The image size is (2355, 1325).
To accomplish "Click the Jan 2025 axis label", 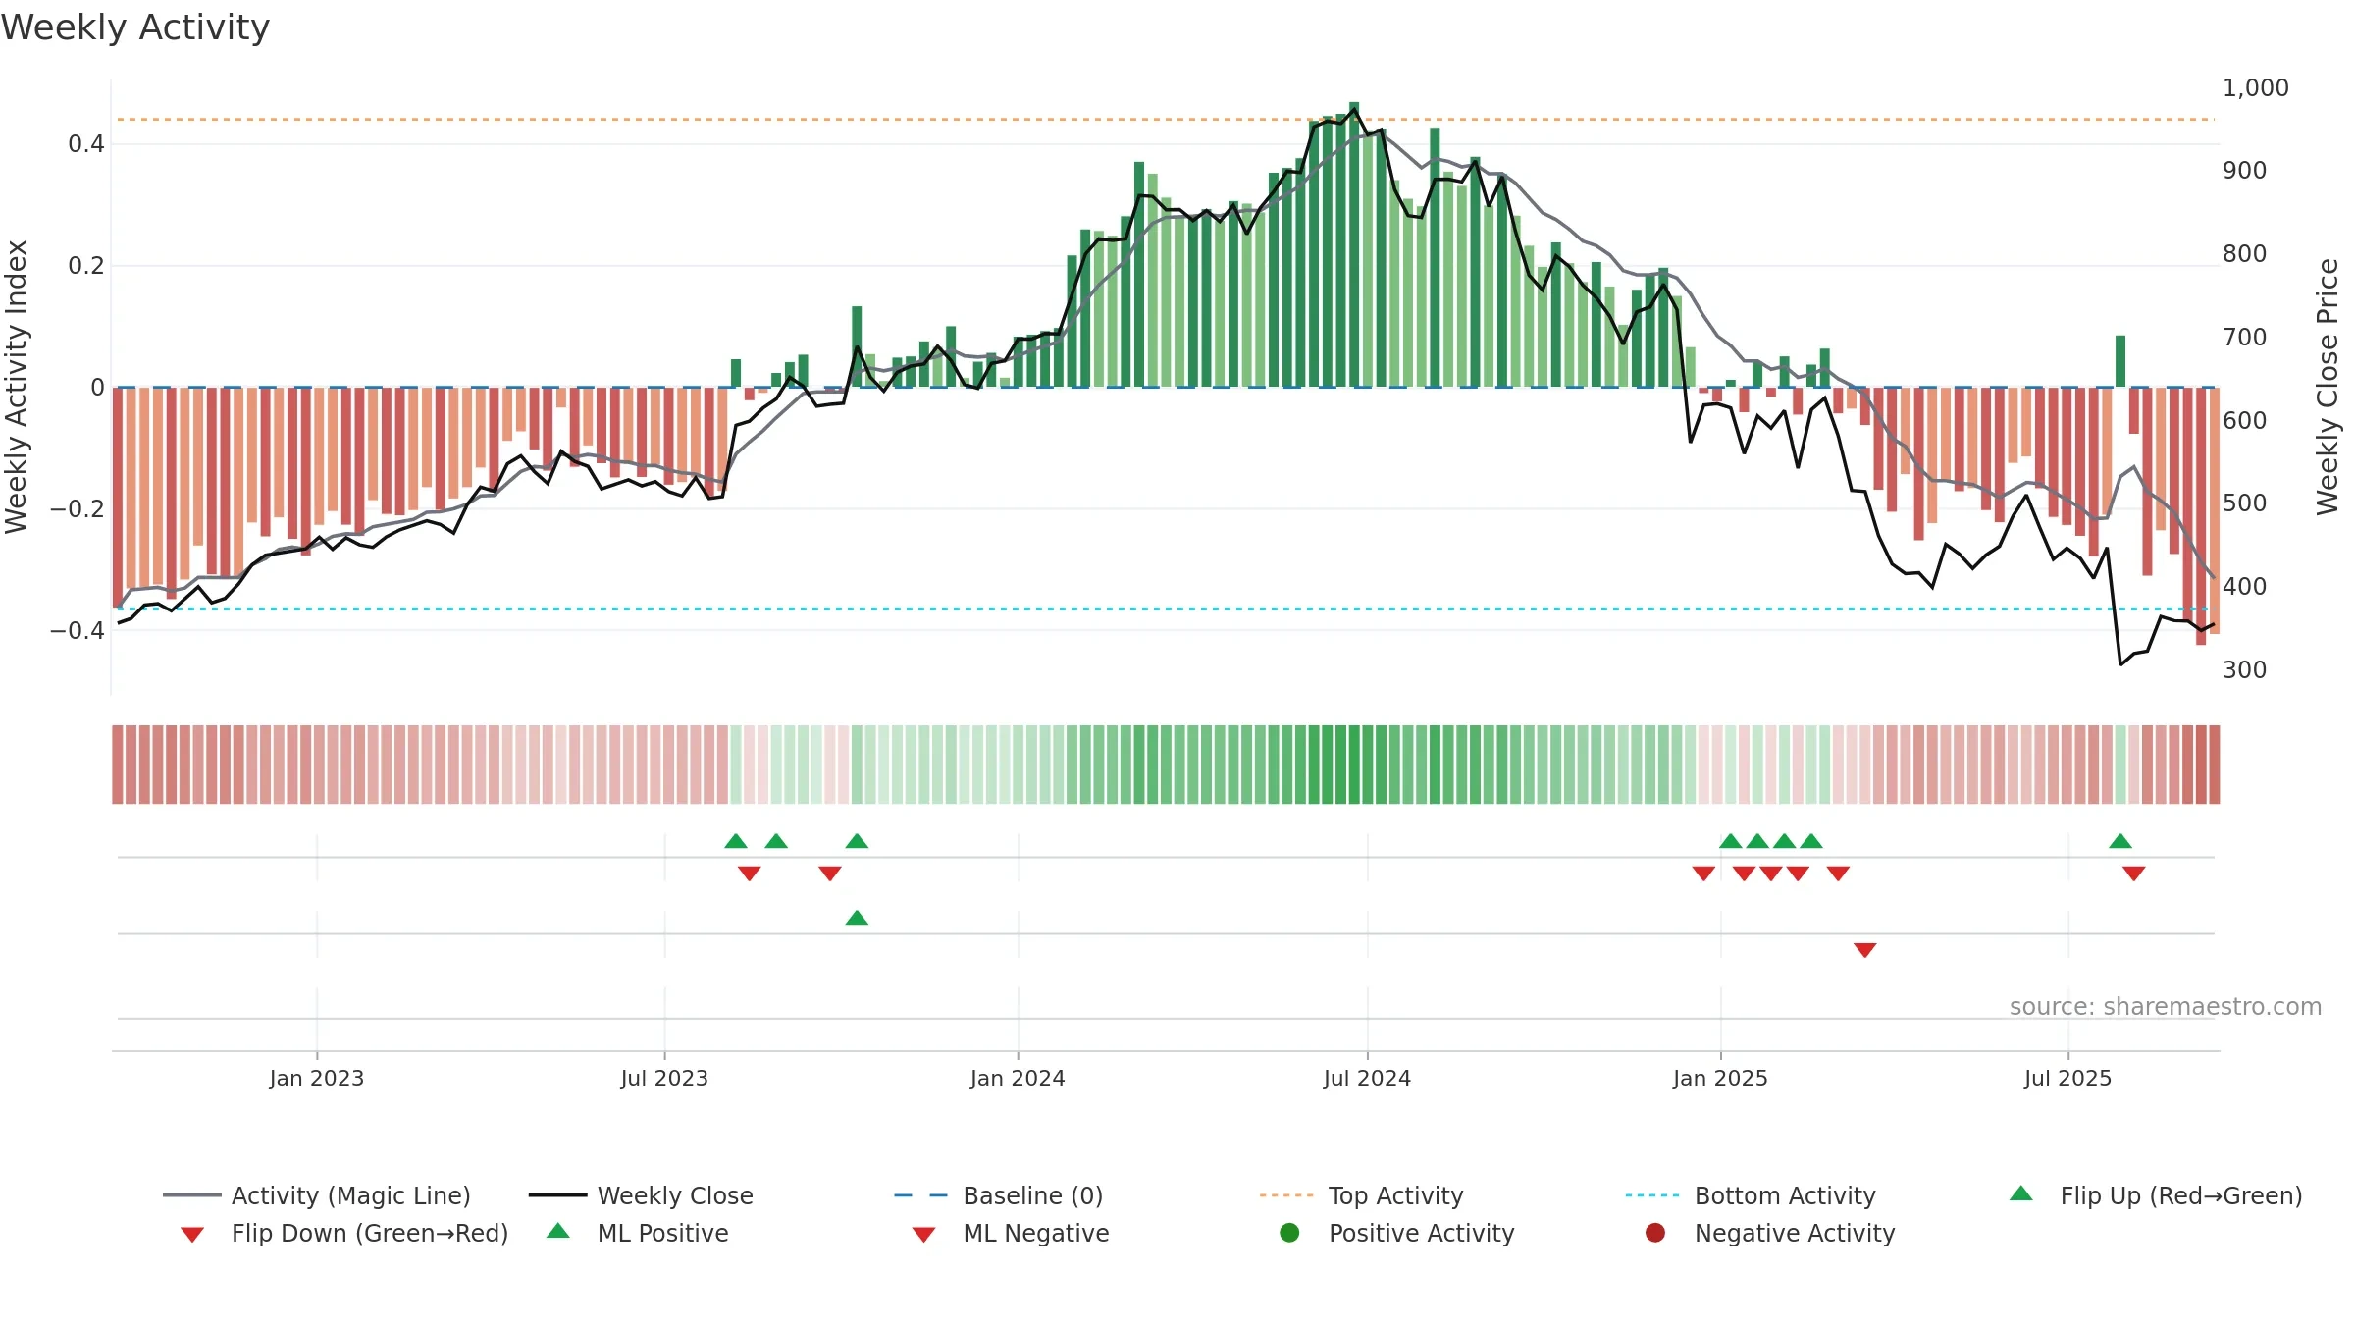I will [x=1720, y=1078].
